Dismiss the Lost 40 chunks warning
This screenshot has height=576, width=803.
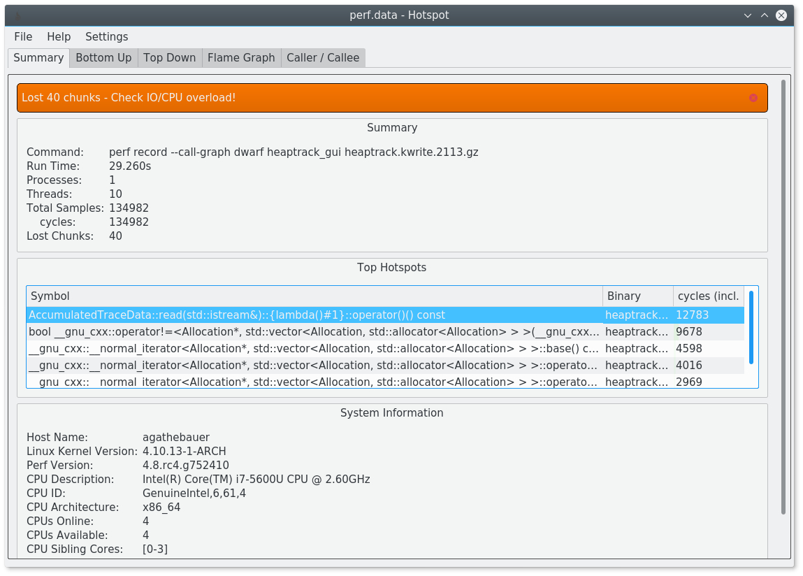point(753,98)
